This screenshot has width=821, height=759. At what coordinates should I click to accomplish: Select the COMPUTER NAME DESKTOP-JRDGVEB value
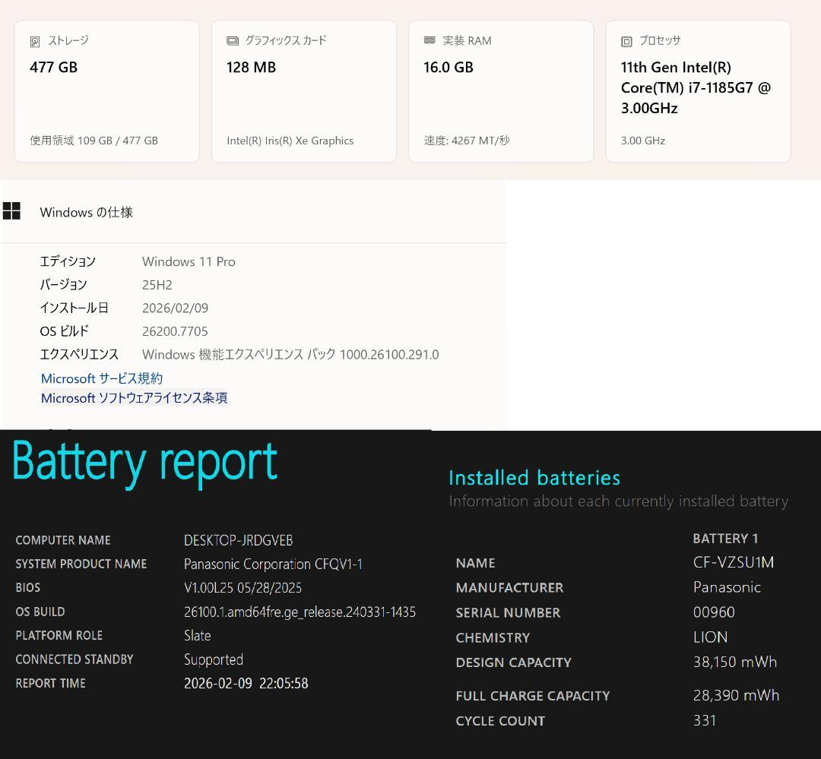click(238, 540)
